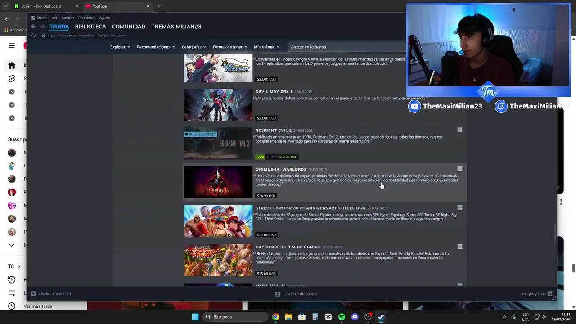Click the Steam store page scrollbar thumb
Image resolution: width=576 pixels, height=324 pixels.
(x=554, y=232)
